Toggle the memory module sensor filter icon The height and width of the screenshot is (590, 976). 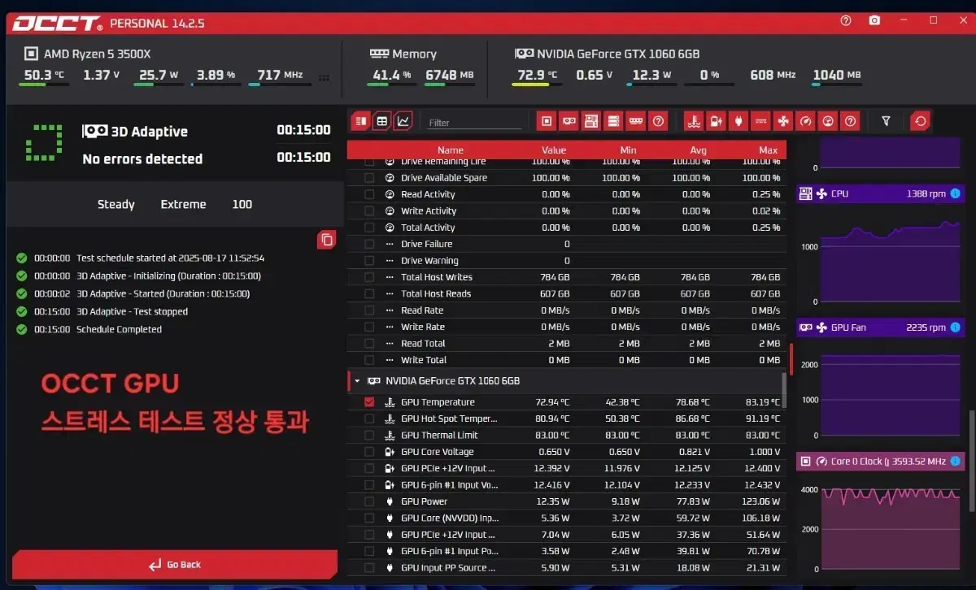(636, 121)
